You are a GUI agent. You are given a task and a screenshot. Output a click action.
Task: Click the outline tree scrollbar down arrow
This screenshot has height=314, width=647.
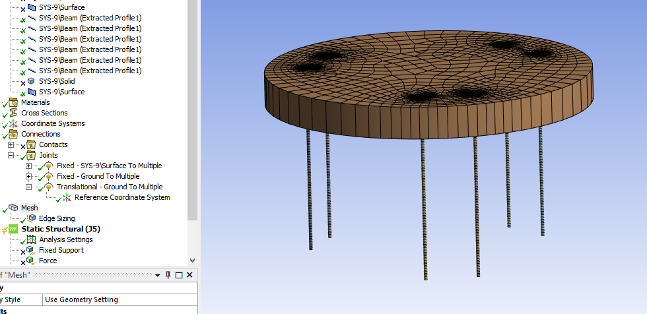coord(192,261)
